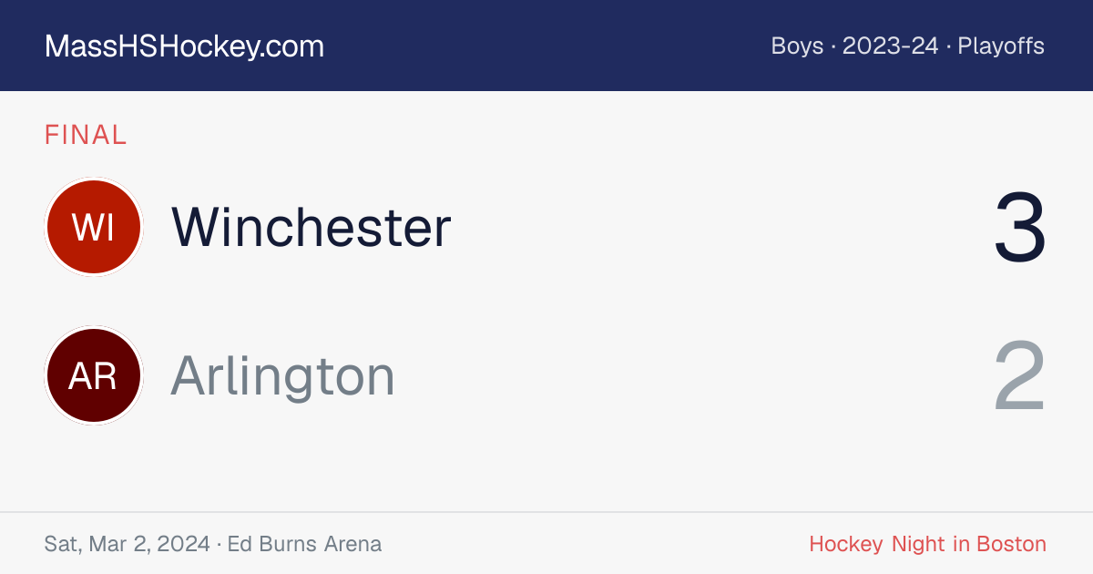Click the AR initials inside Arlington logo

(94, 375)
